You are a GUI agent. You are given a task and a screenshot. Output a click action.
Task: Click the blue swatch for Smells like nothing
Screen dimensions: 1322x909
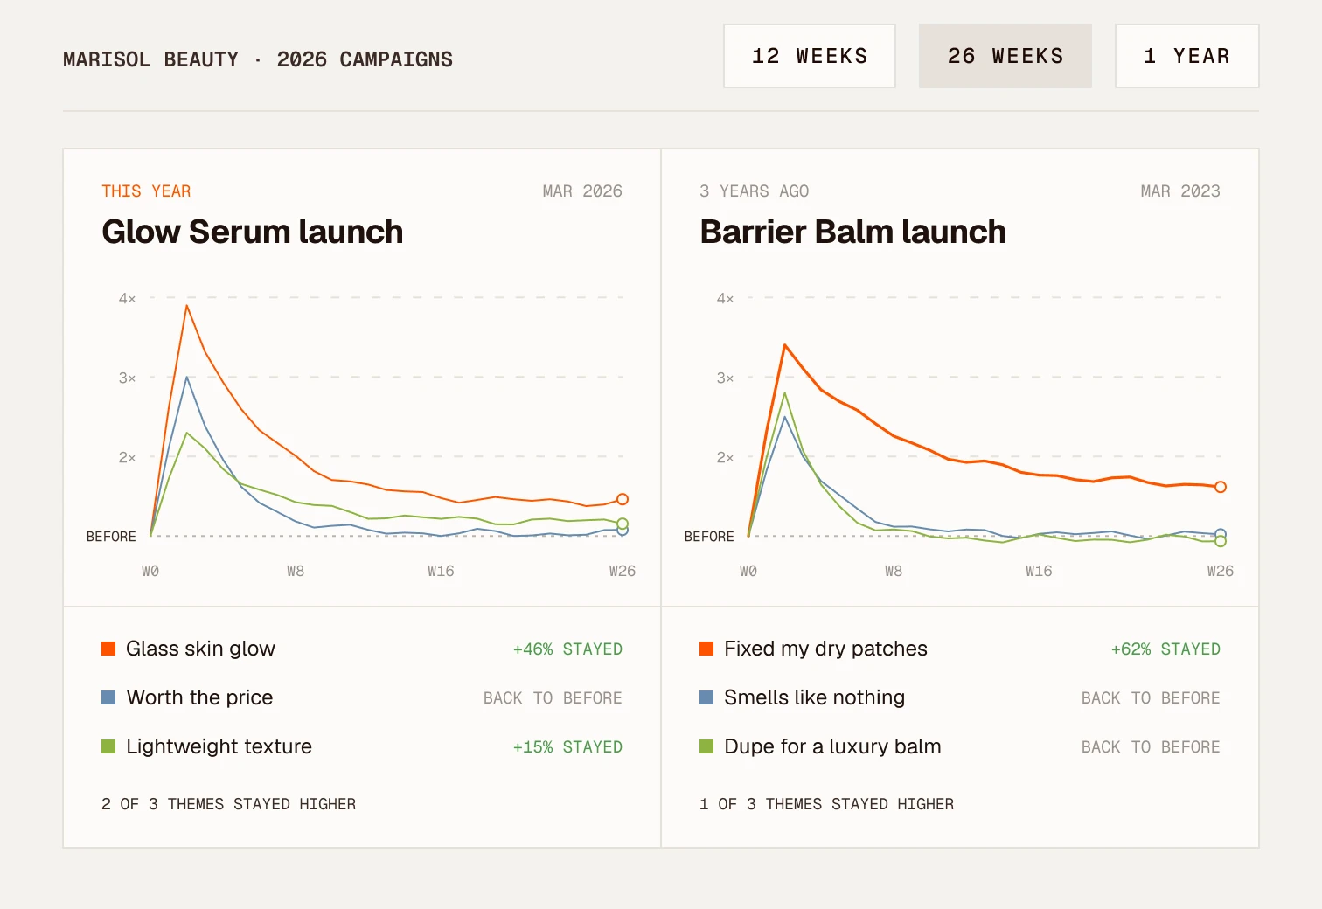point(706,697)
